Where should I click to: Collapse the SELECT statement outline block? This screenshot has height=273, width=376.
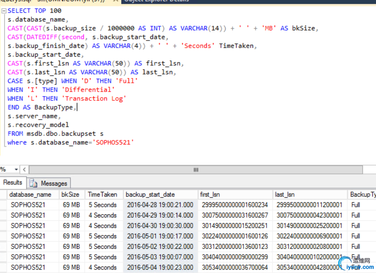(4, 11)
